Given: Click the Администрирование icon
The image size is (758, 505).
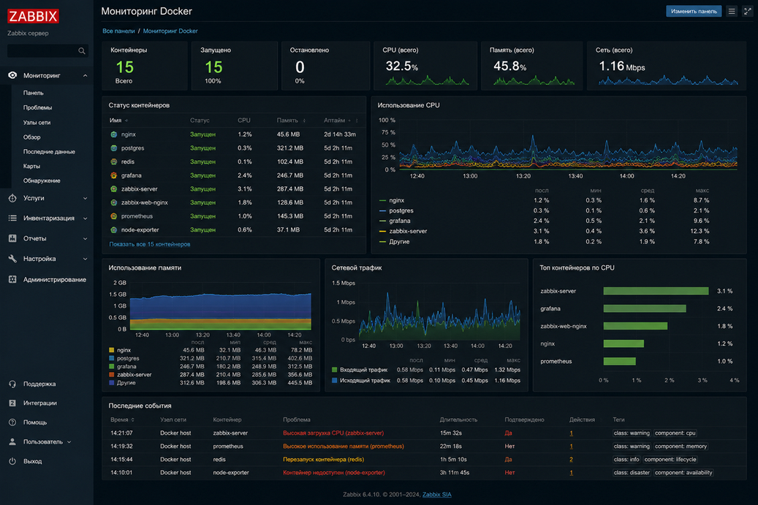Looking at the screenshot, I should 12,279.
